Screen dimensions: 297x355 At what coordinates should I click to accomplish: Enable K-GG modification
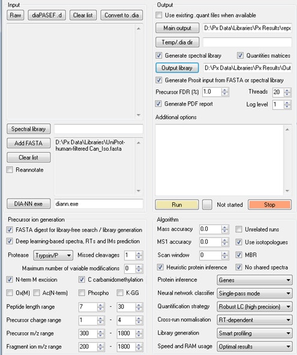point(120,293)
